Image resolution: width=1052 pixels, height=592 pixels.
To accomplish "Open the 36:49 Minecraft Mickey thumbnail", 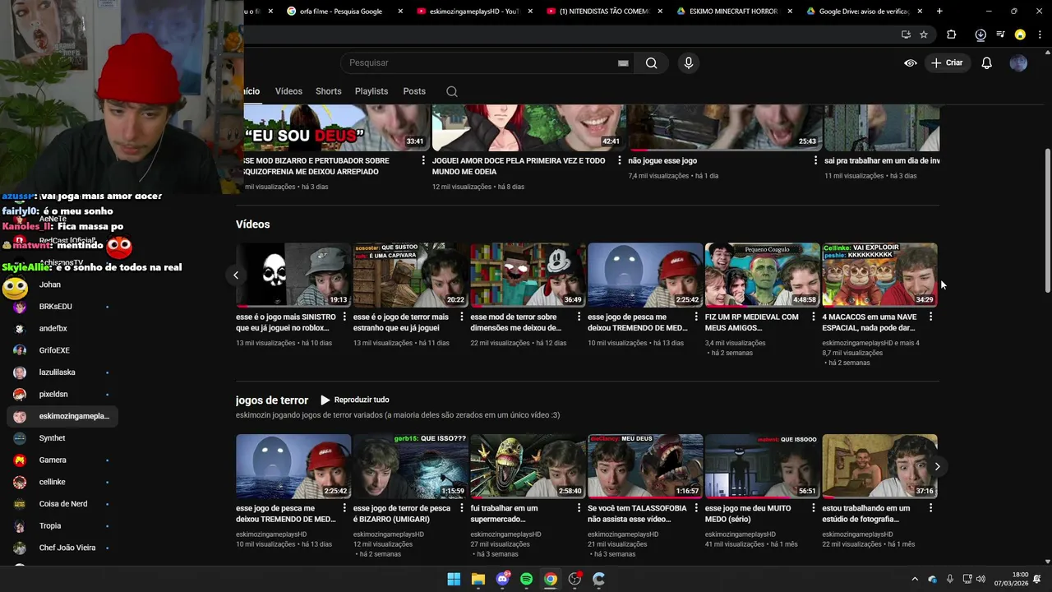I will pos(528,275).
